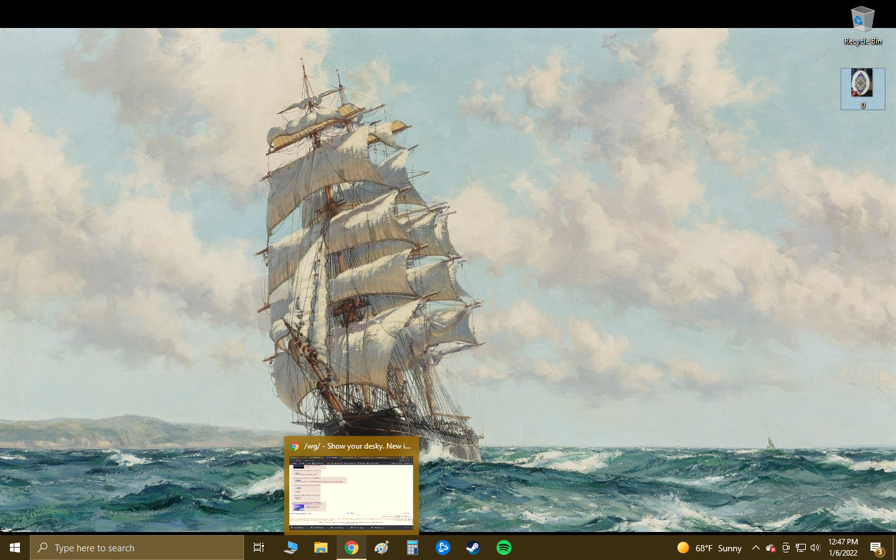
Task: Open network settings from tray icon
Action: click(x=801, y=548)
